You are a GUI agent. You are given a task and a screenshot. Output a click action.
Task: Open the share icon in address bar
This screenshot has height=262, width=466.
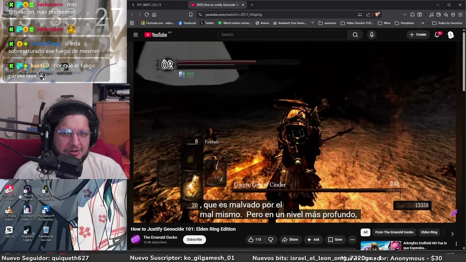pos(368,15)
